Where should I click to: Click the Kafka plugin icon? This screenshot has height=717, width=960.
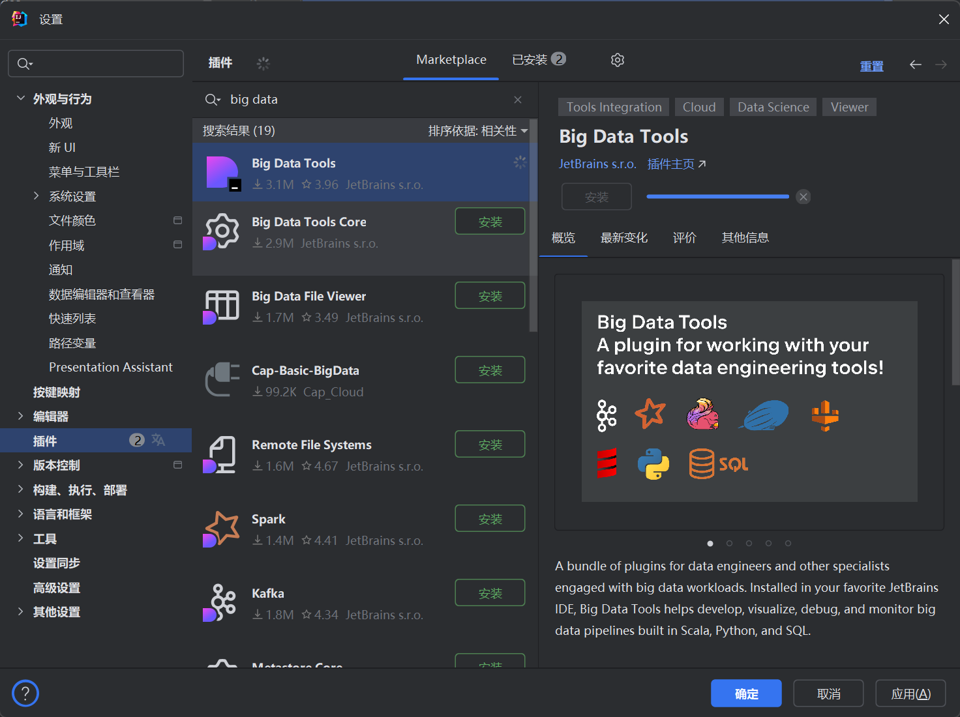tap(220, 603)
